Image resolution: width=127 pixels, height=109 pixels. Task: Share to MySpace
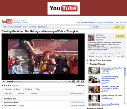(x=21, y=93)
